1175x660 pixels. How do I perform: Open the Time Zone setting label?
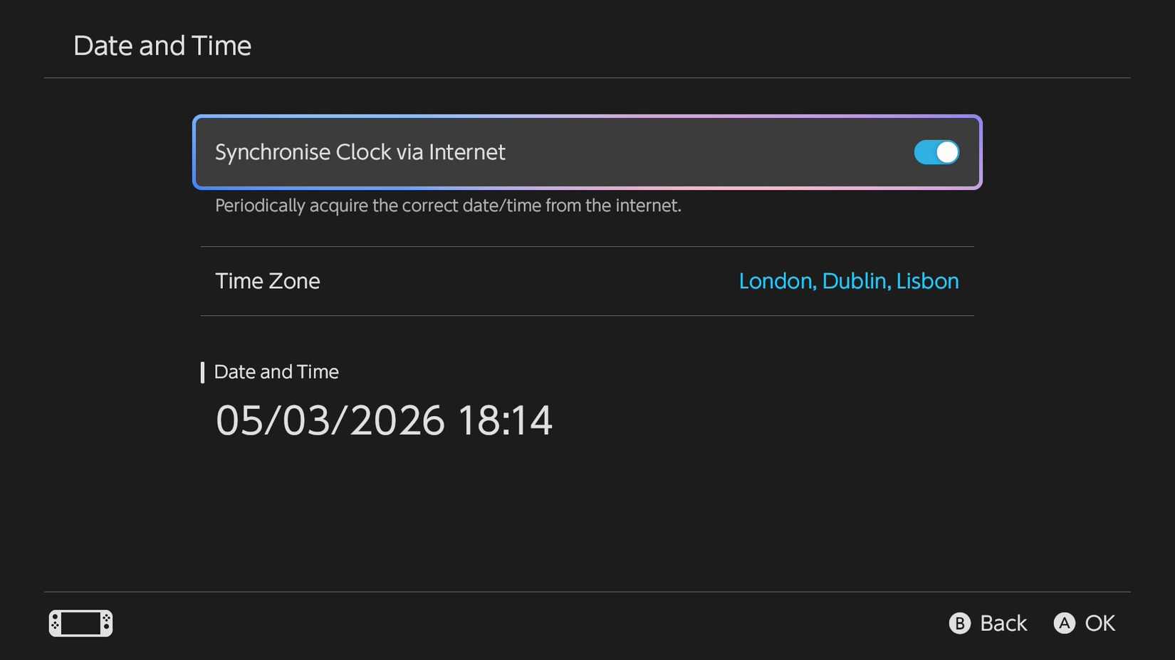tap(267, 281)
